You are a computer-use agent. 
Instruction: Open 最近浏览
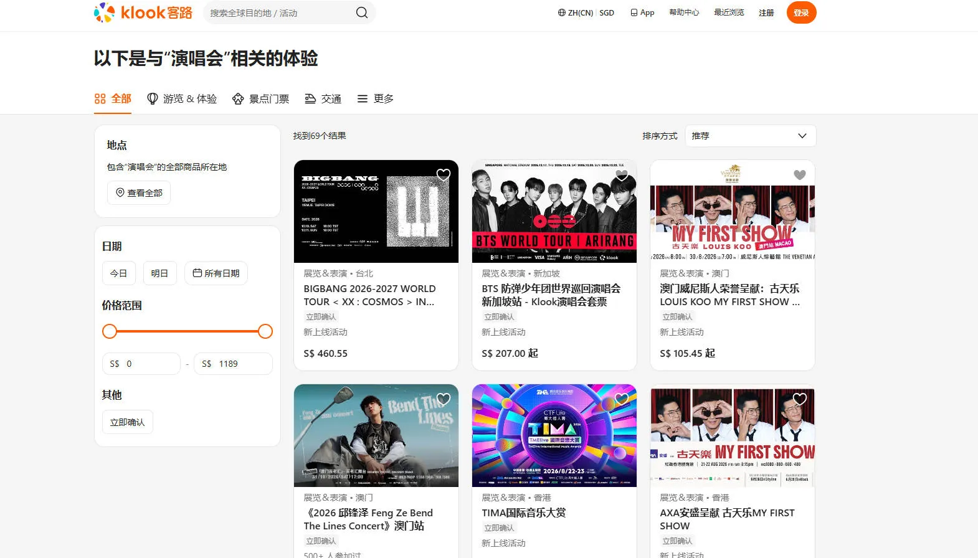pos(729,12)
